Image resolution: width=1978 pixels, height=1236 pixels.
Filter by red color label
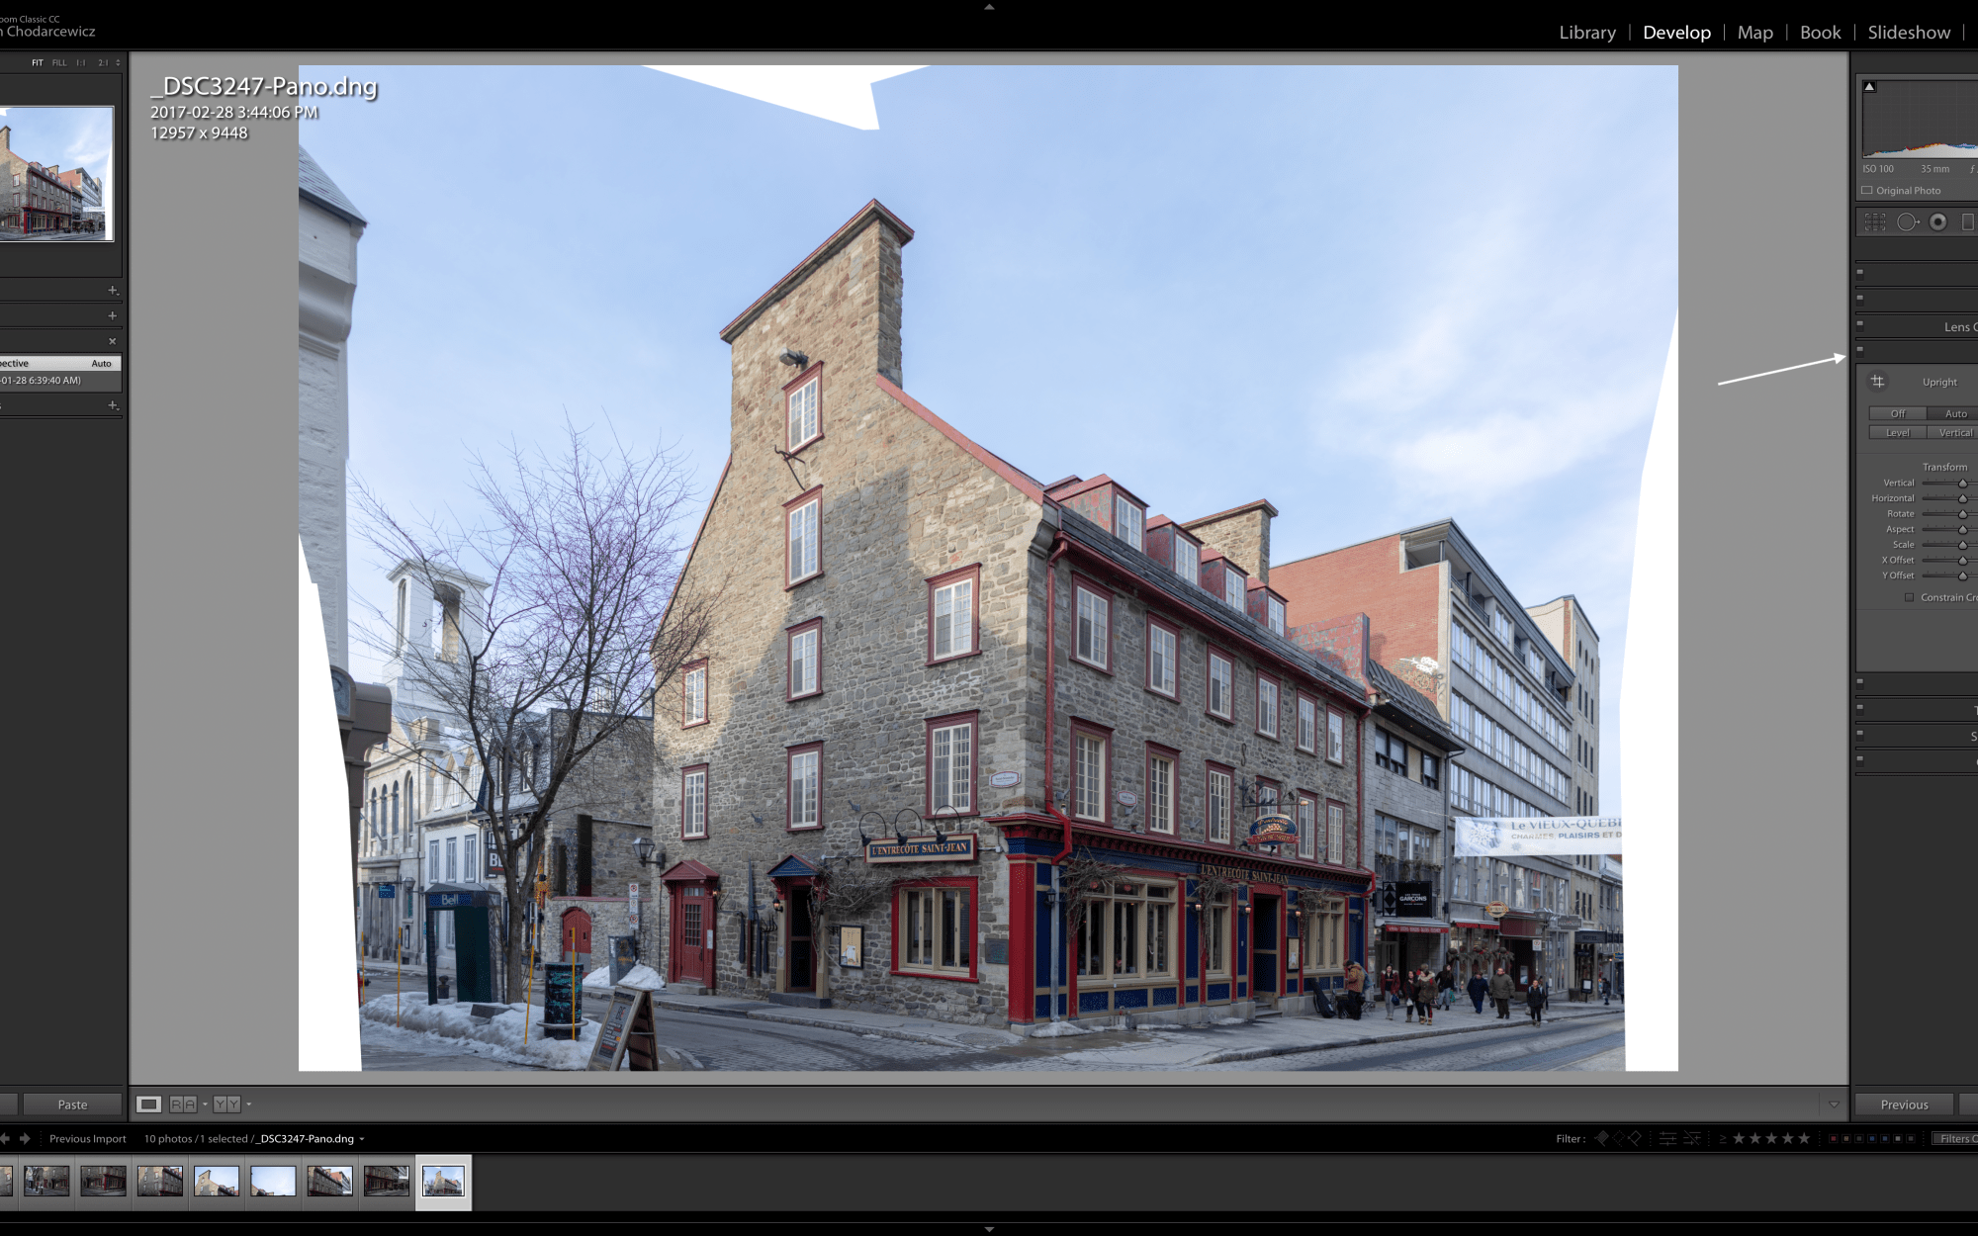click(x=1833, y=1138)
